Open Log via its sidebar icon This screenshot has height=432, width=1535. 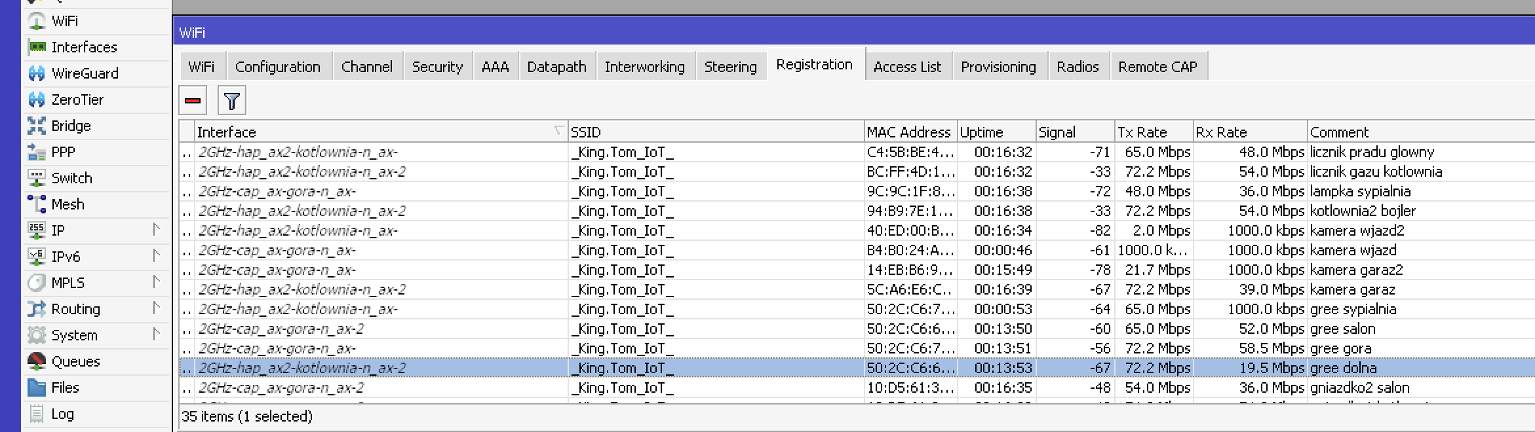coord(37,414)
